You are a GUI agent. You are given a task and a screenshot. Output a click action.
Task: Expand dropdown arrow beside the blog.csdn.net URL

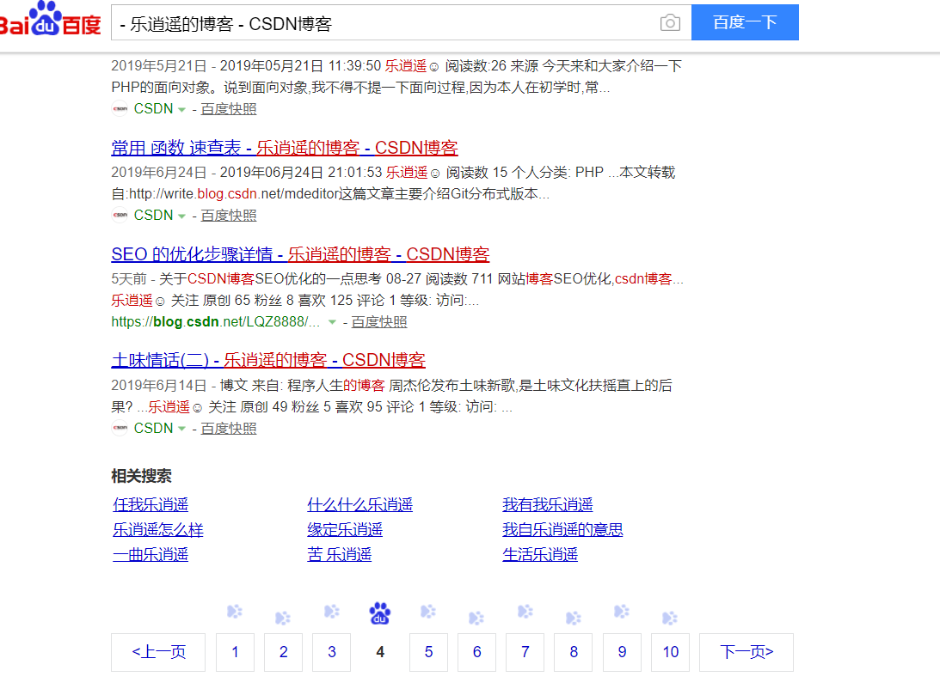(332, 322)
